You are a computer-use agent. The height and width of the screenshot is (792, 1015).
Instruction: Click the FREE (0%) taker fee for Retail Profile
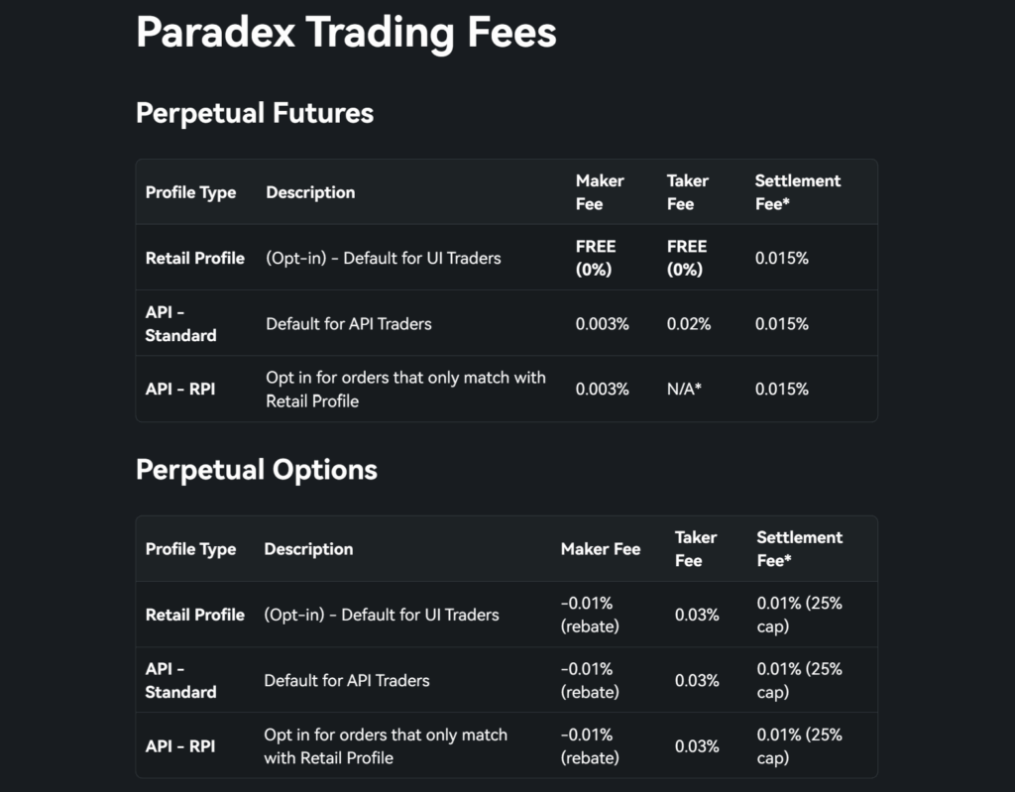point(687,258)
